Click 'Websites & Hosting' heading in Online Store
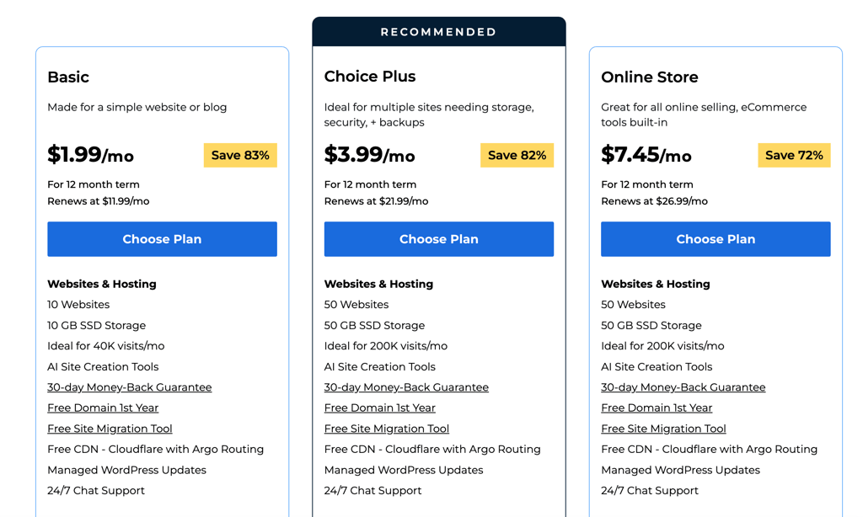 [x=656, y=285]
